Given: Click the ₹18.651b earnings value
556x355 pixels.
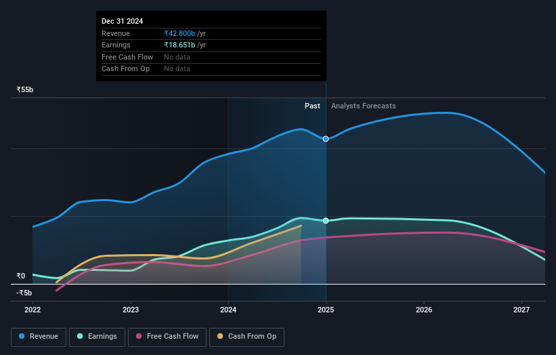Looking at the screenshot, I should (179, 45).
